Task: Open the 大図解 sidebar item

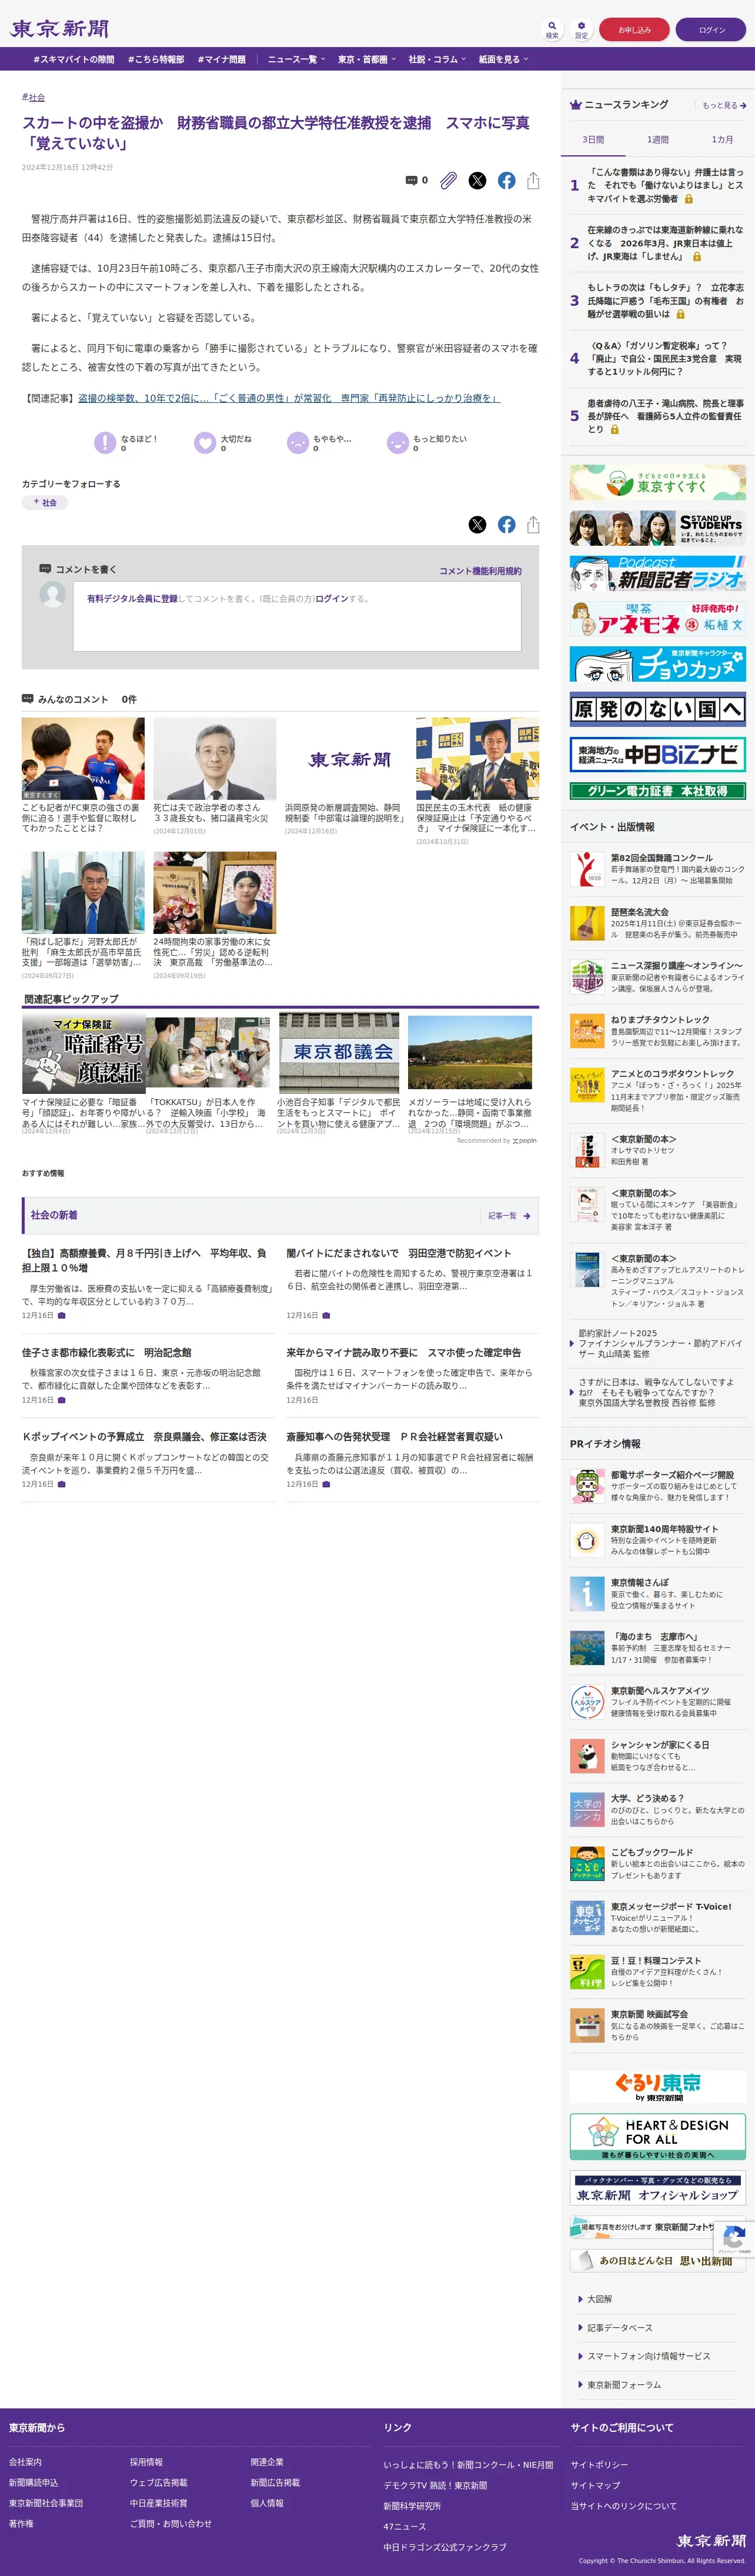Action: point(599,2299)
